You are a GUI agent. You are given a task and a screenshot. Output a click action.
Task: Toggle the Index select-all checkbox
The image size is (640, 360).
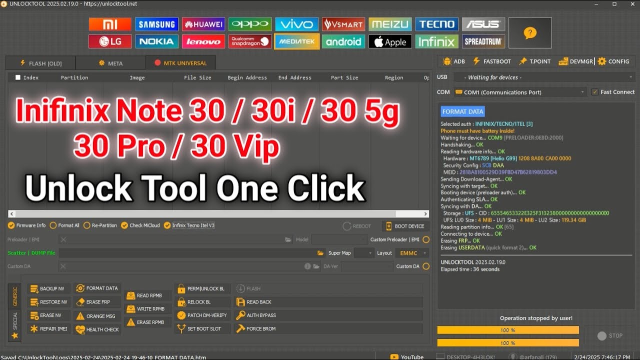[18, 77]
